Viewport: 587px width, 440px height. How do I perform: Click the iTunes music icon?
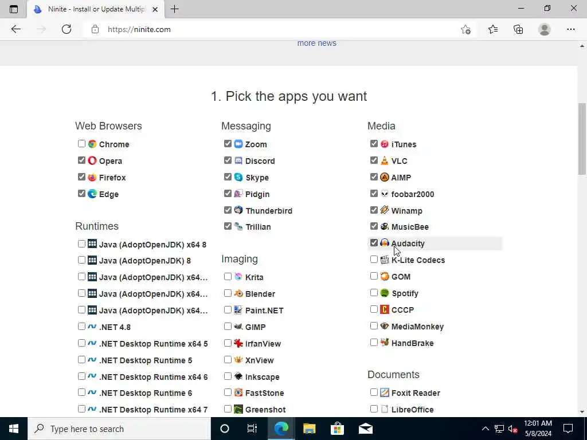385,144
